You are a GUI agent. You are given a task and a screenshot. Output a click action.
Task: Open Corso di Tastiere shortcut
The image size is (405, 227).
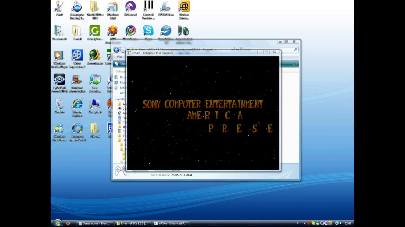click(148, 10)
